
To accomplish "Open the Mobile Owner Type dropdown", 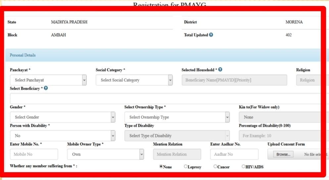I will [105, 154].
